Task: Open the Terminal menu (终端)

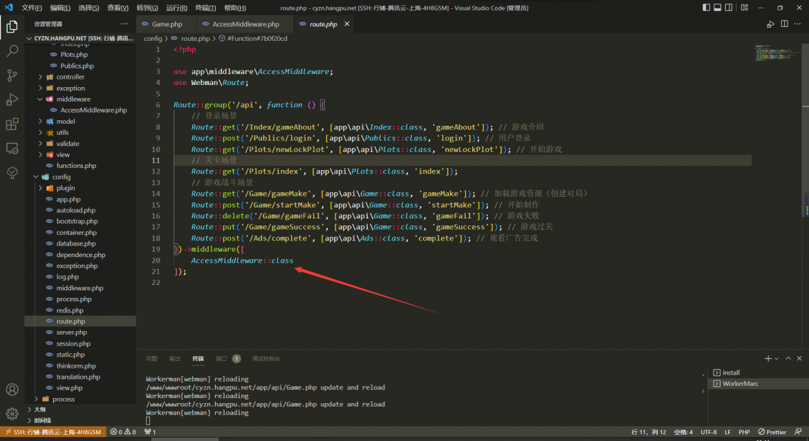Action: click(205, 8)
